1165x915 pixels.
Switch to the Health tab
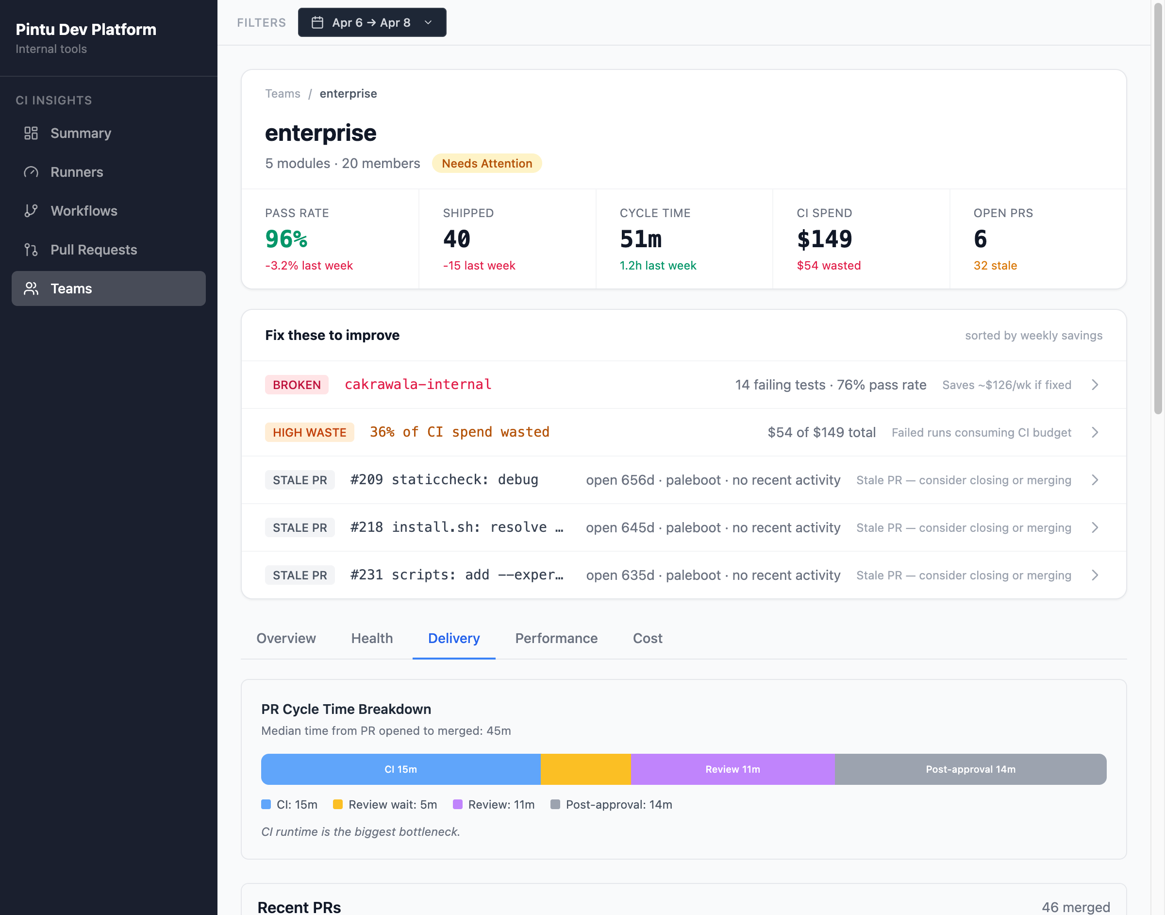point(371,638)
